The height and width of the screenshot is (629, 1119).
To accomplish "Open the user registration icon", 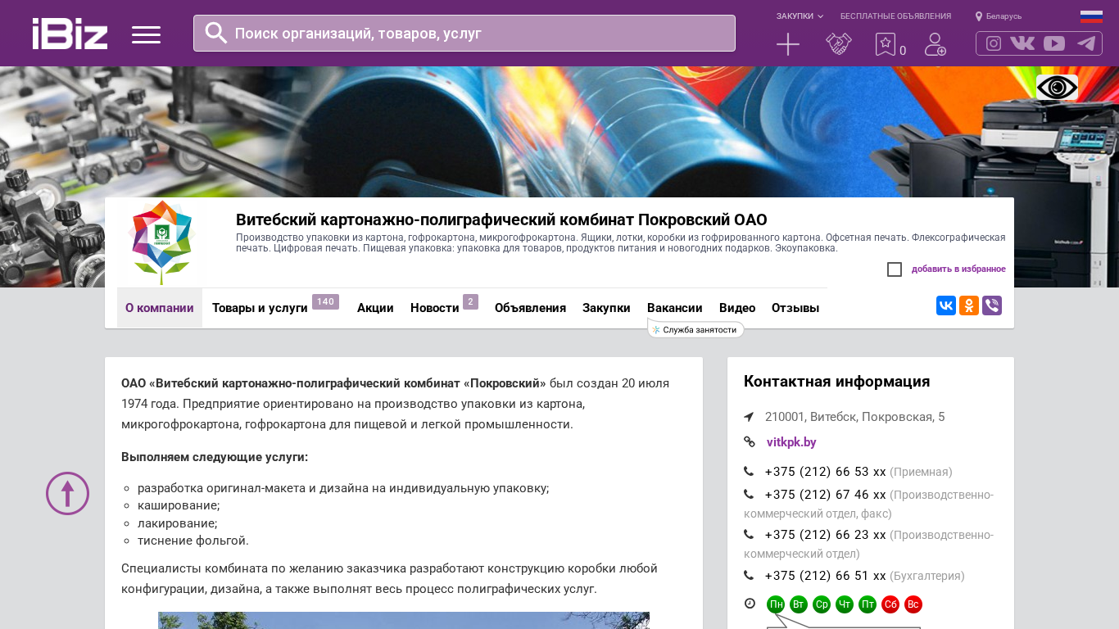I will (x=936, y=44).
